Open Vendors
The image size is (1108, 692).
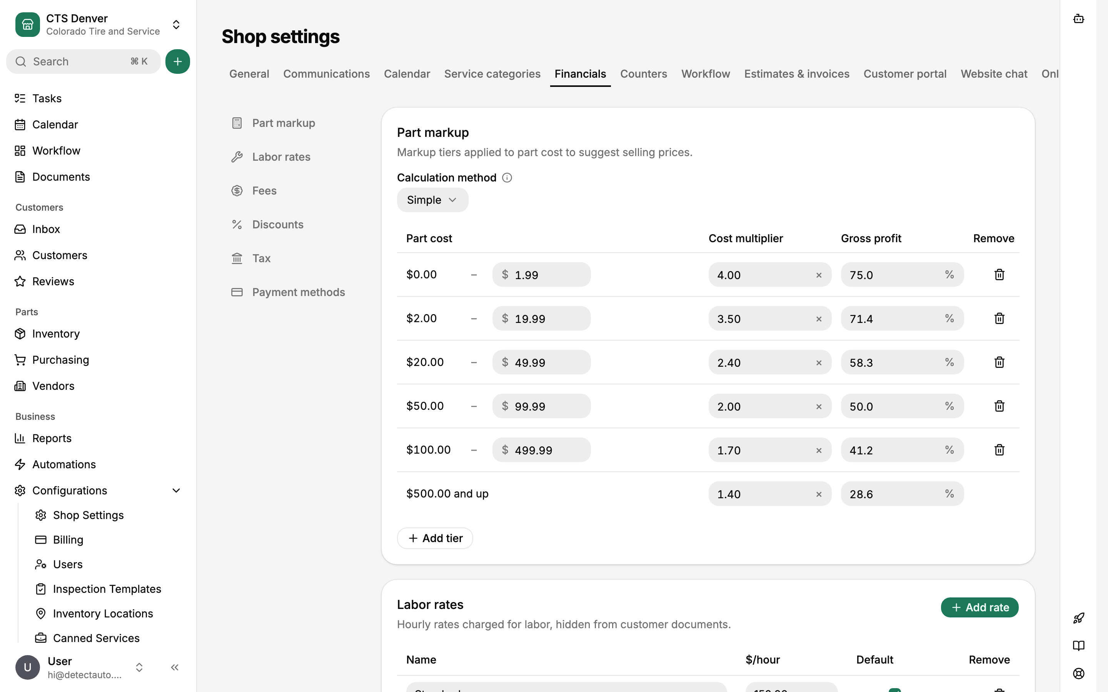click(x=98, y=386)
